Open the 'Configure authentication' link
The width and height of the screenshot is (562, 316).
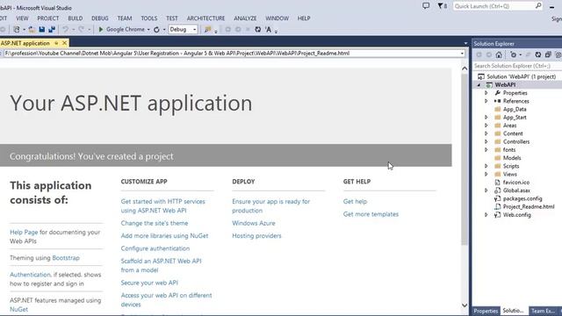[x=155, y=248]
